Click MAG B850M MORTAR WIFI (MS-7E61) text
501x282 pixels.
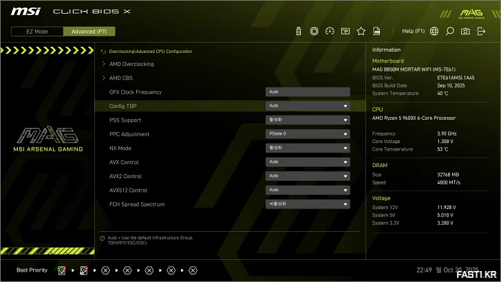[x=414, y=69]
